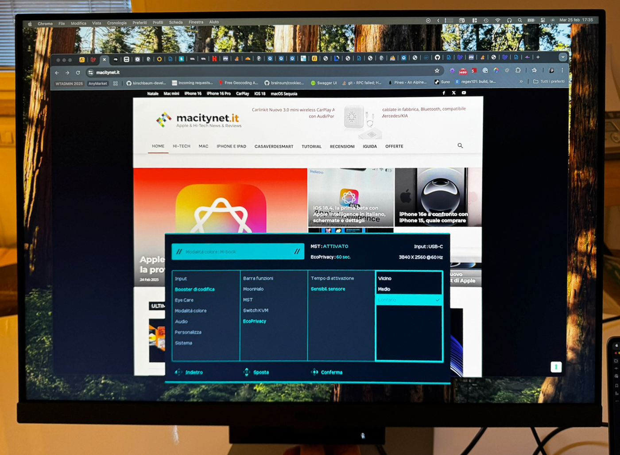This screenshot has width=620, height=455.
Task: Open the iOS 18.4 beta article thumbnail
Action: [351, 197]
